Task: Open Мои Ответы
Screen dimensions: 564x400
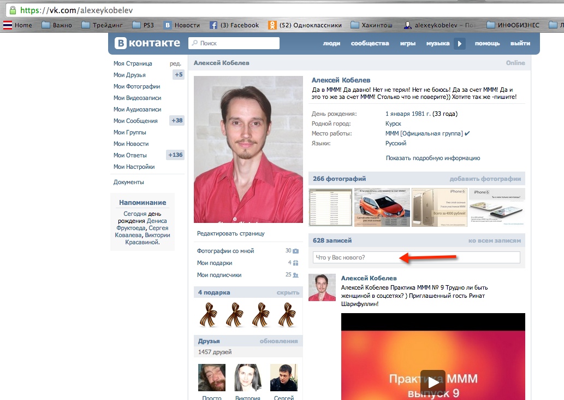Action: pyautogui.click(x=130, y=156)
